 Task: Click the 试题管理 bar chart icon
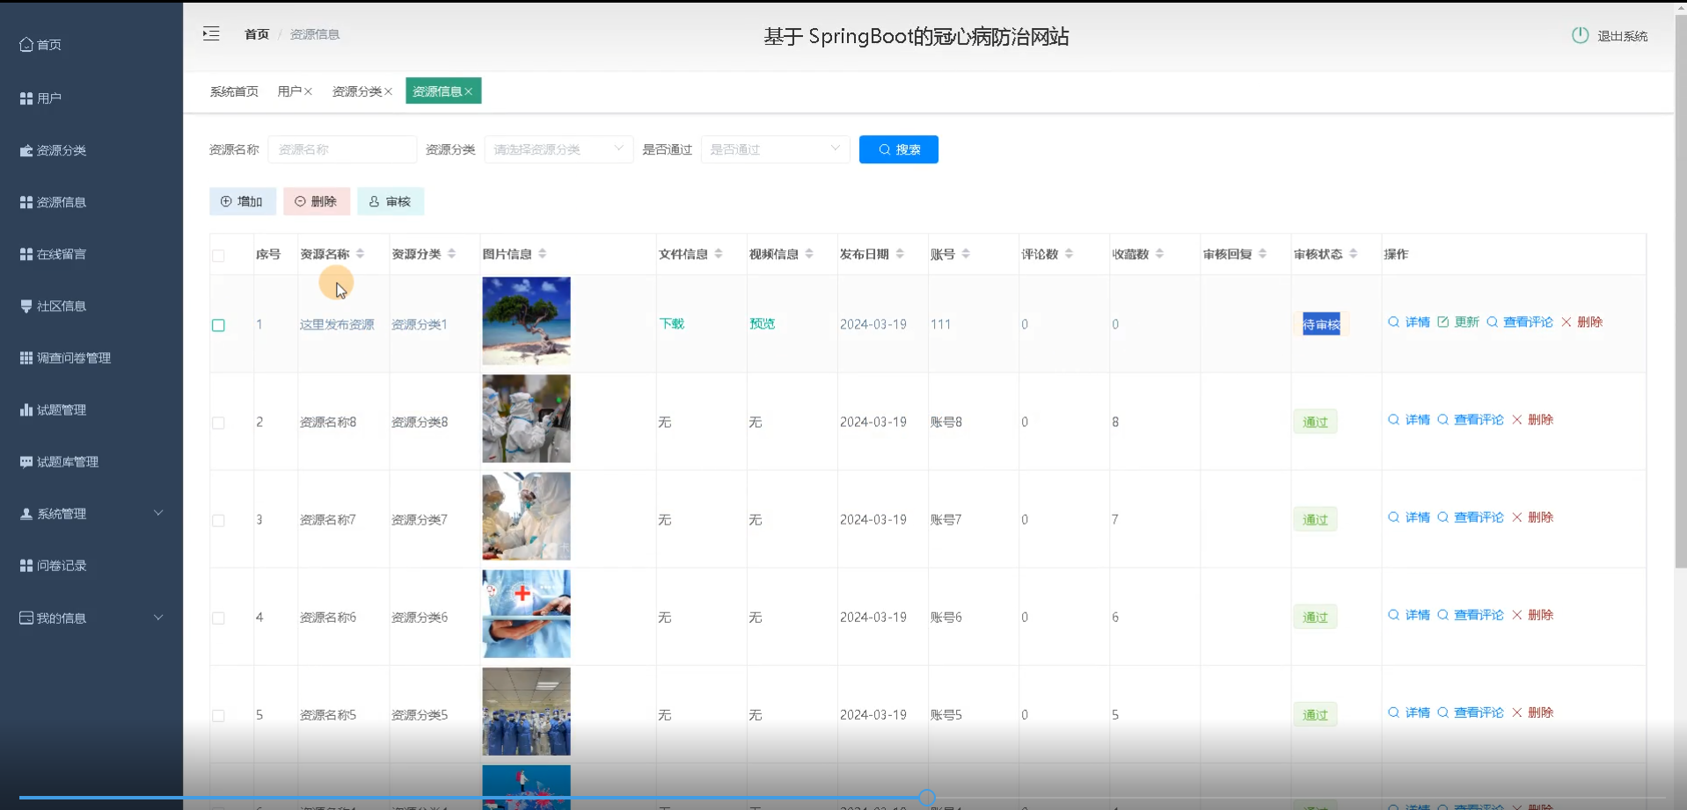(x=26, y=409)
